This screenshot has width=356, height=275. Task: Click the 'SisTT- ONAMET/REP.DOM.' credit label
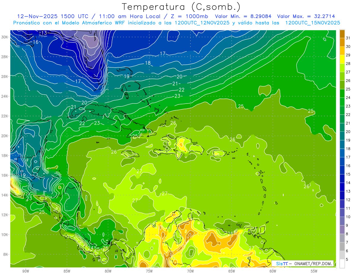(x=303, y=263)
